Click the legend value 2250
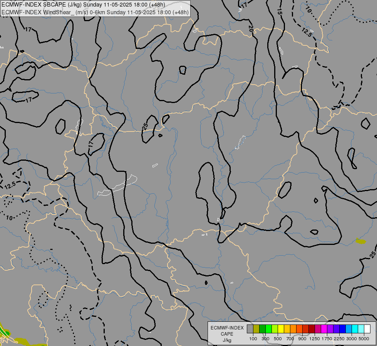This screenshot has width=377, height=346. (339, 339)
